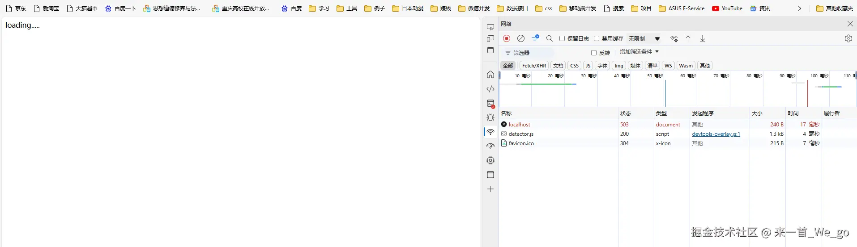Image resolution: width=857 pixels, height=247 pixels.
Task: Sort by 发起程序 column header
Action: 720,113
